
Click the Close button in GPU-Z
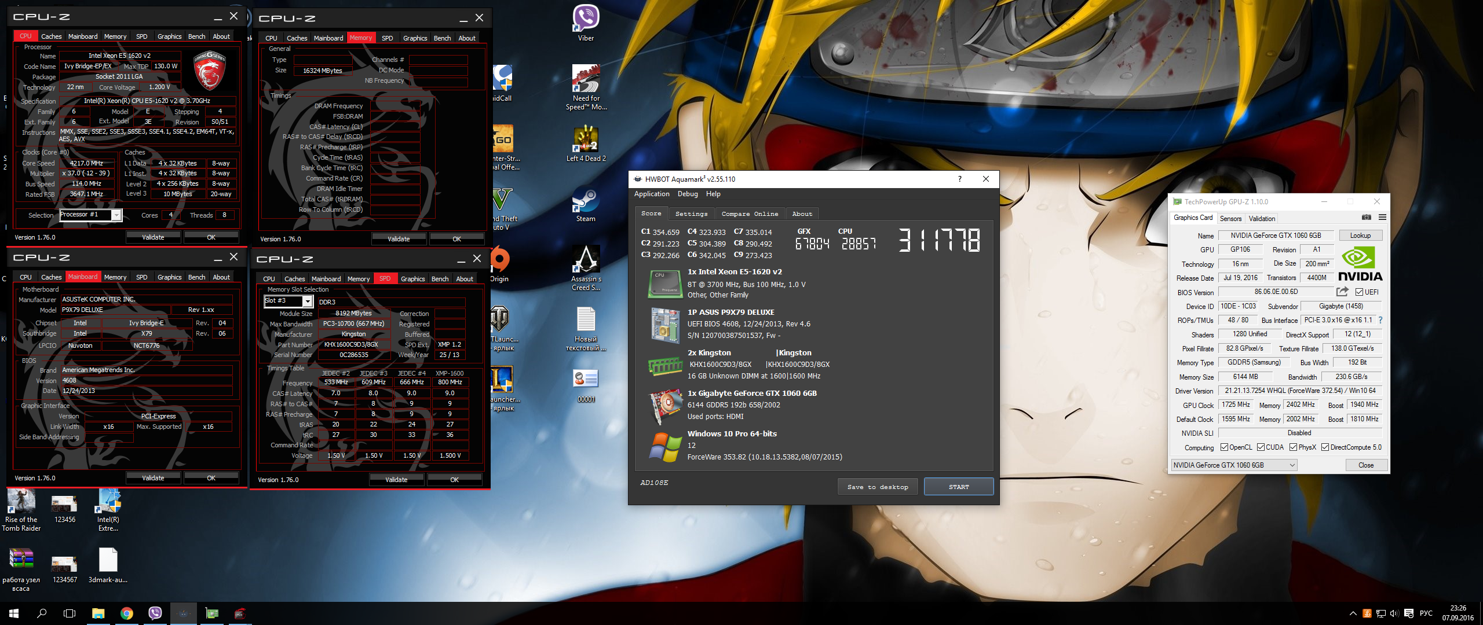[1365, 465]
